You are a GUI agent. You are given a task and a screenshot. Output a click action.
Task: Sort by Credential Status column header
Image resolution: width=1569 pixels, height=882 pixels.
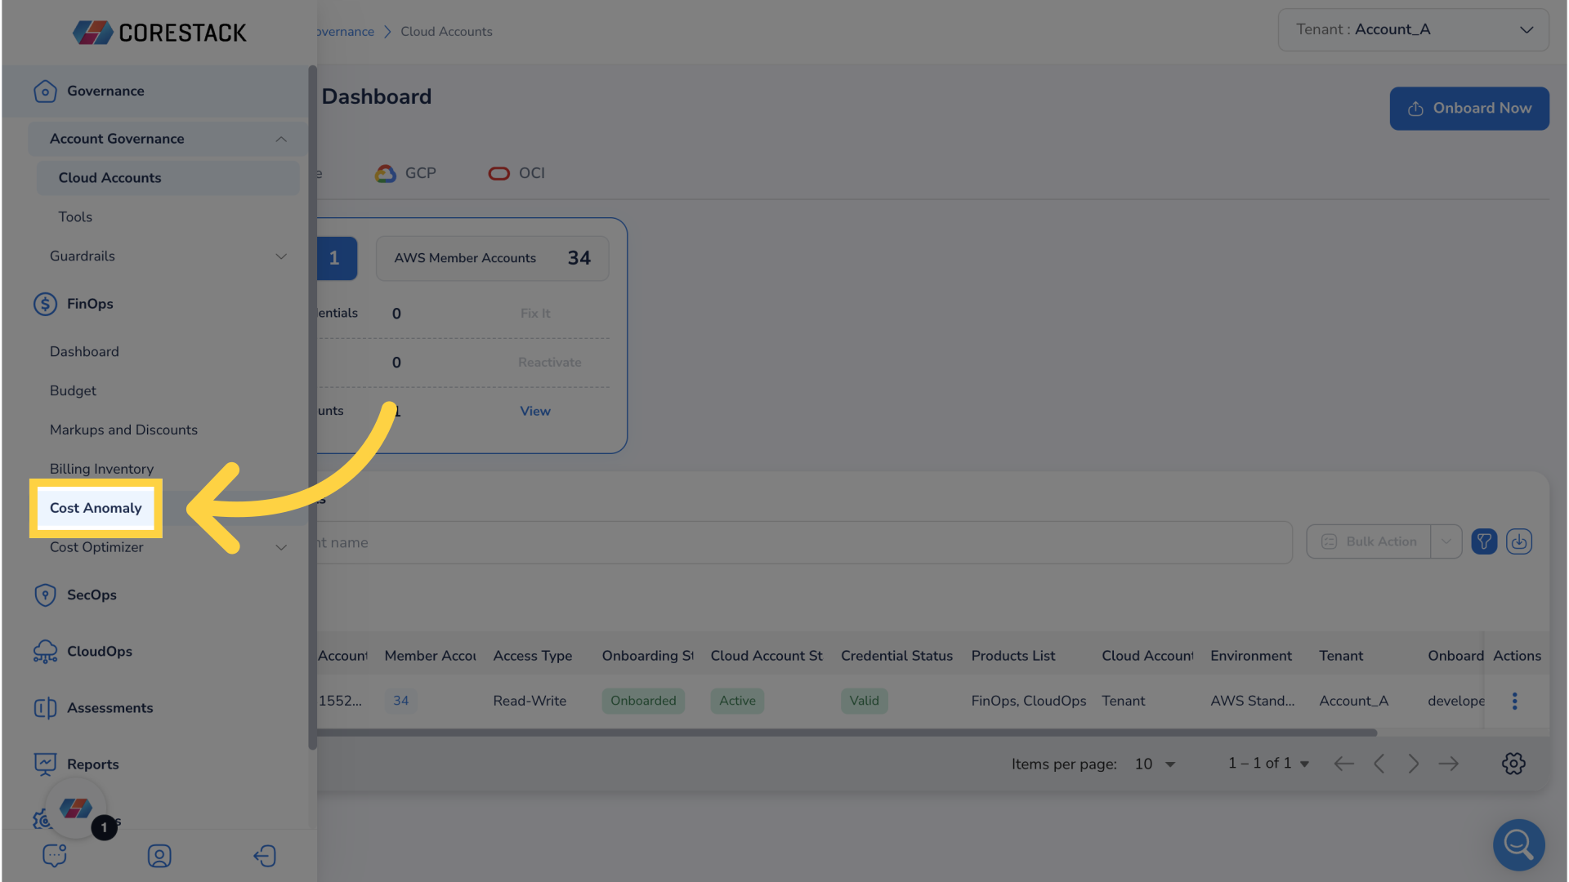tap(896, 656)
